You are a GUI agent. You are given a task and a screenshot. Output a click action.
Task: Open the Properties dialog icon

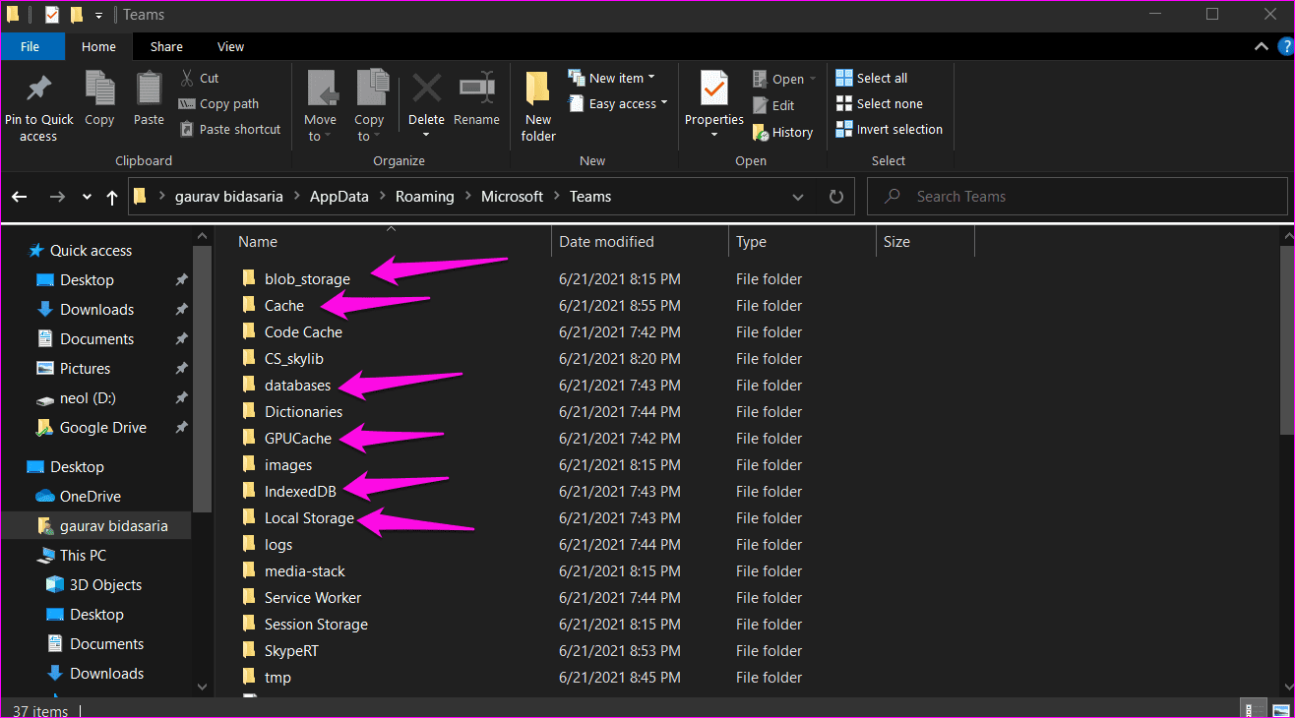point(714,89)
